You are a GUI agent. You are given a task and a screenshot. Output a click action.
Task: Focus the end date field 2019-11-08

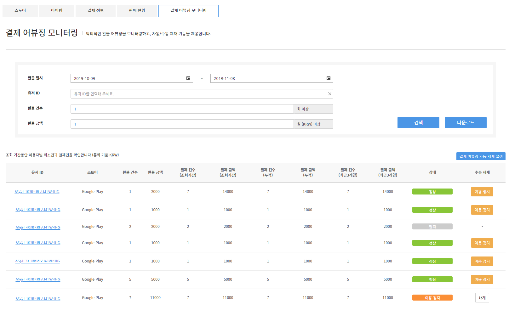[272, 78]
